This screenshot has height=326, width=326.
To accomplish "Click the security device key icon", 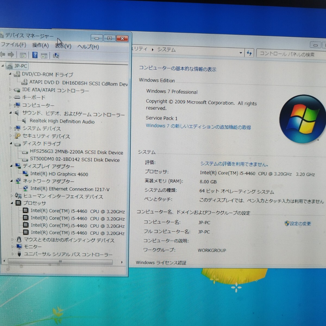I will coord(17,136).
